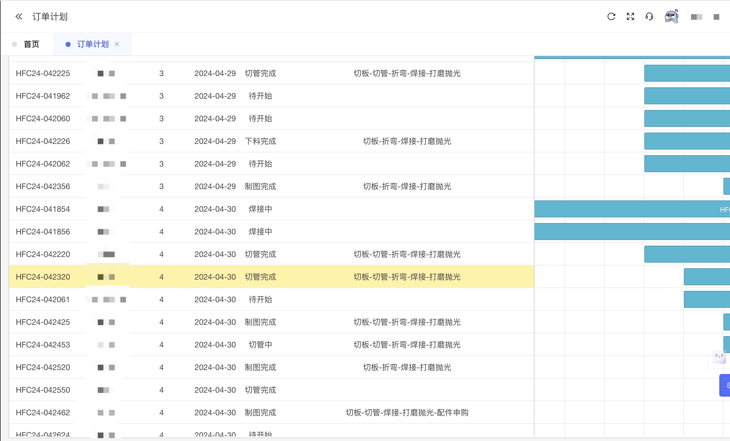
Task: Switch to the 首页 tab
Action: (x=31, y=44)
